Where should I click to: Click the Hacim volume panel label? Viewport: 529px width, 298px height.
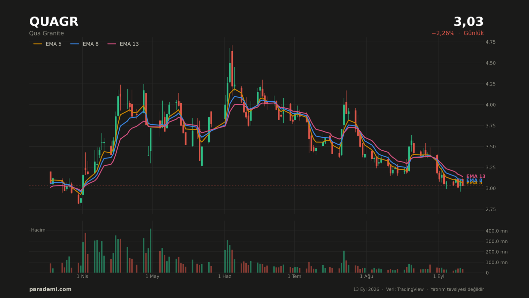tap(38, 230)
